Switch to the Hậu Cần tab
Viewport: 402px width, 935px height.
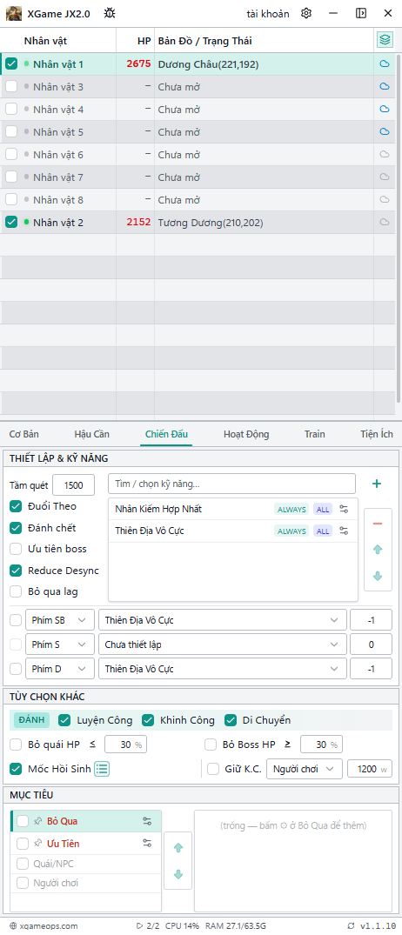[92, 434]
